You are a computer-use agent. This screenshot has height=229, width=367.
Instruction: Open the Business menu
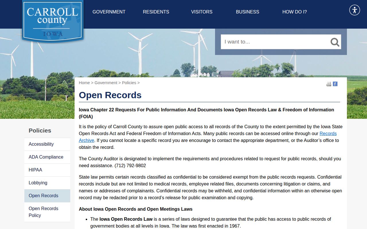tap(247, 12)
